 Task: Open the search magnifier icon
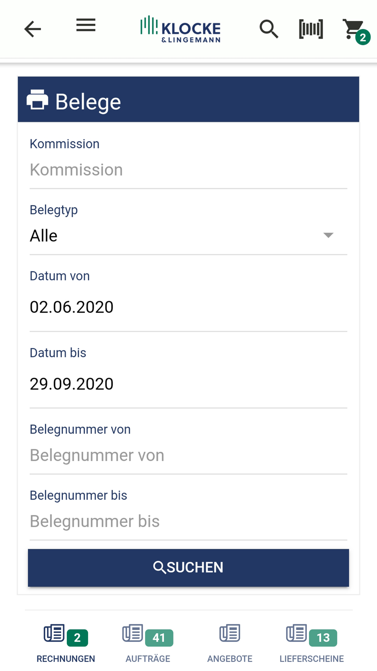coord(269,29)
